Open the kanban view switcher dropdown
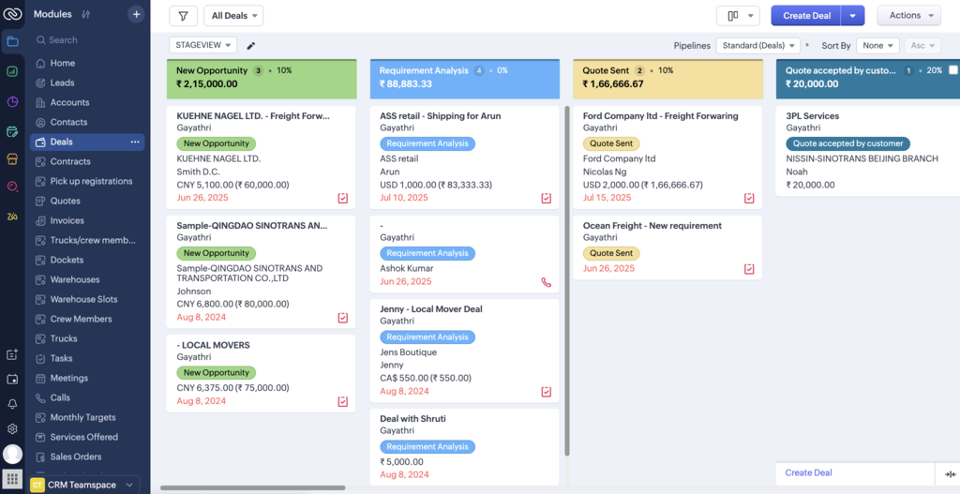 click(x=738, y=16)
